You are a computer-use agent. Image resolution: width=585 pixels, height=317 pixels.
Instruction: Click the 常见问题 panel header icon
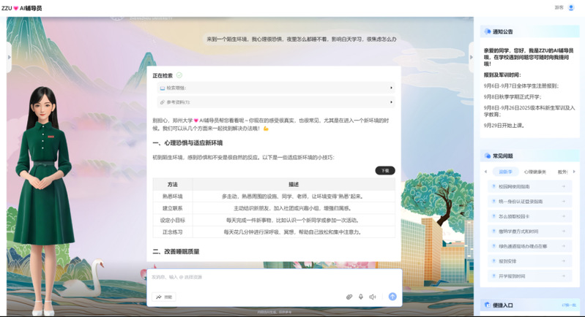pos(486,156)
